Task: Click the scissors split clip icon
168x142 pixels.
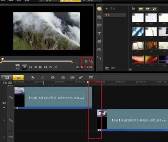Action: [x=86, y=61]
